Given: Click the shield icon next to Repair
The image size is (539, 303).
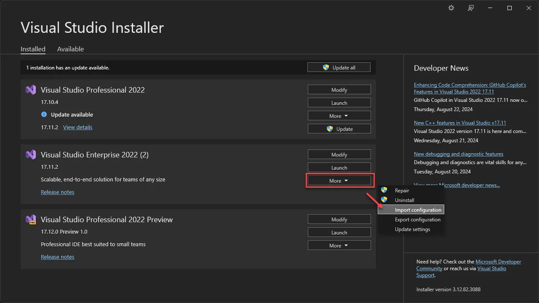Looking at the screenshot, I should coord(384,190).
